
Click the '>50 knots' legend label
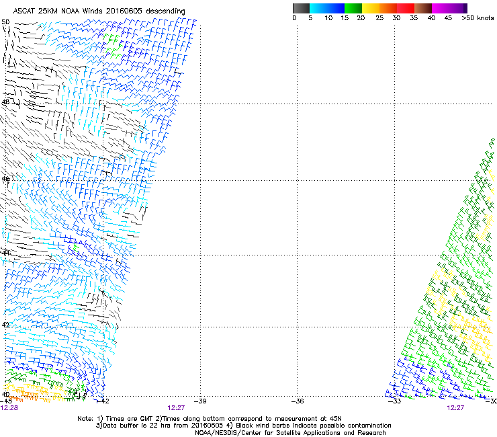click(x=478, y=18)
